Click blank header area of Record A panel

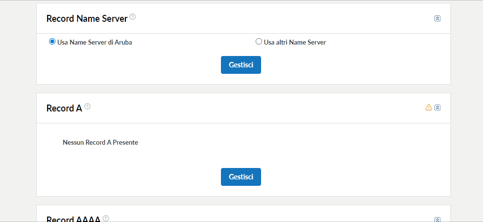(x=248, y=108)
